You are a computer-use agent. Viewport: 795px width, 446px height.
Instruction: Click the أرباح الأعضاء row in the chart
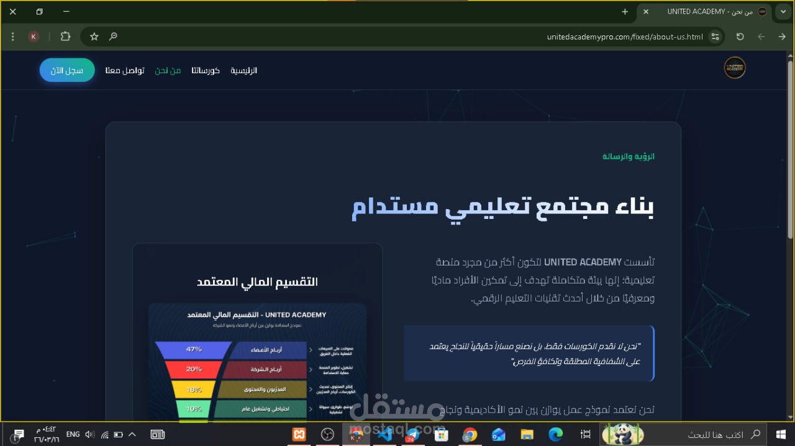point(268,350)
